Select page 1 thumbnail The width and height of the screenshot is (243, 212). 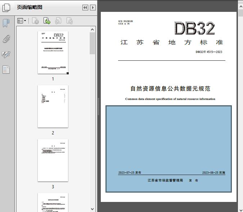(x=53, y=52)
